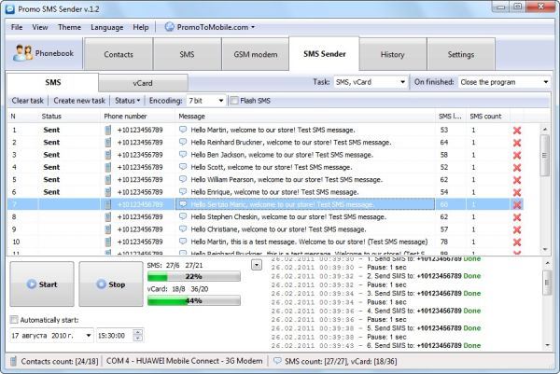The height and width of the screenshot is (374, 560).
Task: Click message bubble icon for Hello Enrique
Action: [183, 191]
